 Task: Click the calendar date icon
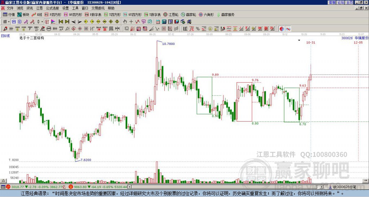[158, 22]
